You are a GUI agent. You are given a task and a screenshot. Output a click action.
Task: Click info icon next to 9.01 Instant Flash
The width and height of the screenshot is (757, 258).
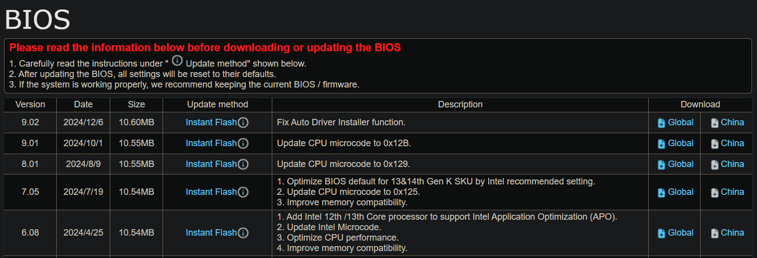[x=243, y=144]
